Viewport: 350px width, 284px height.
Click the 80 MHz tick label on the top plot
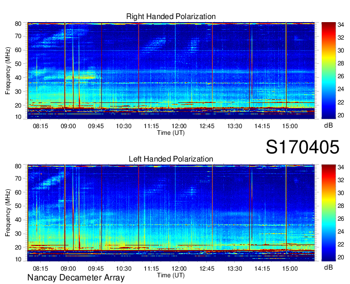(x=18, y=24)
